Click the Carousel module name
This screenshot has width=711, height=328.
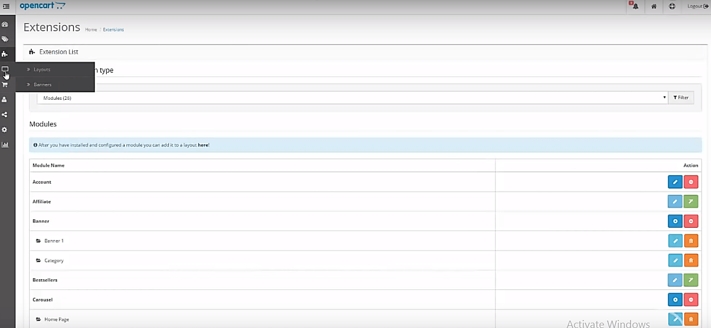tap(42, 299)
